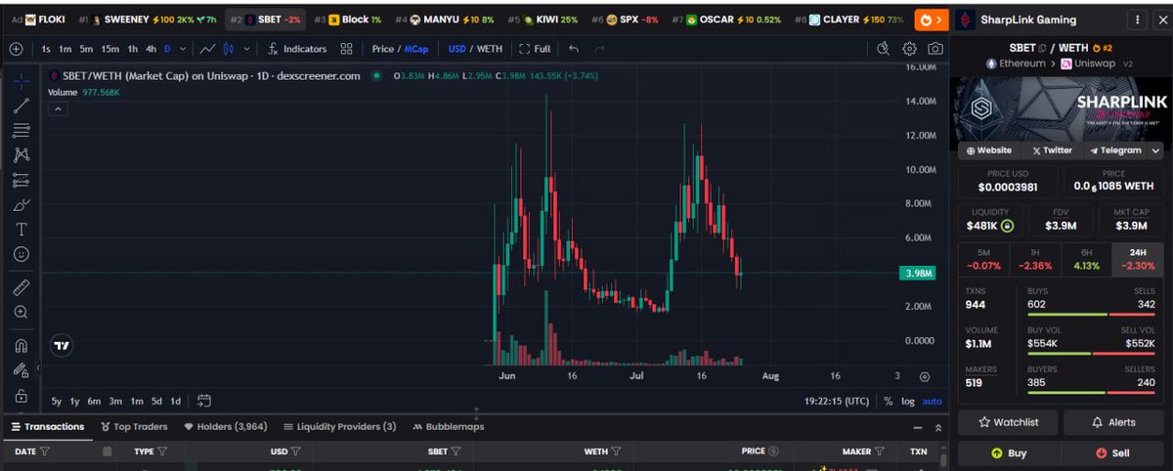Click the TradingView logo
Image resolution: width=1173 pixels, height=471 pixels.
tap(62, 346)
